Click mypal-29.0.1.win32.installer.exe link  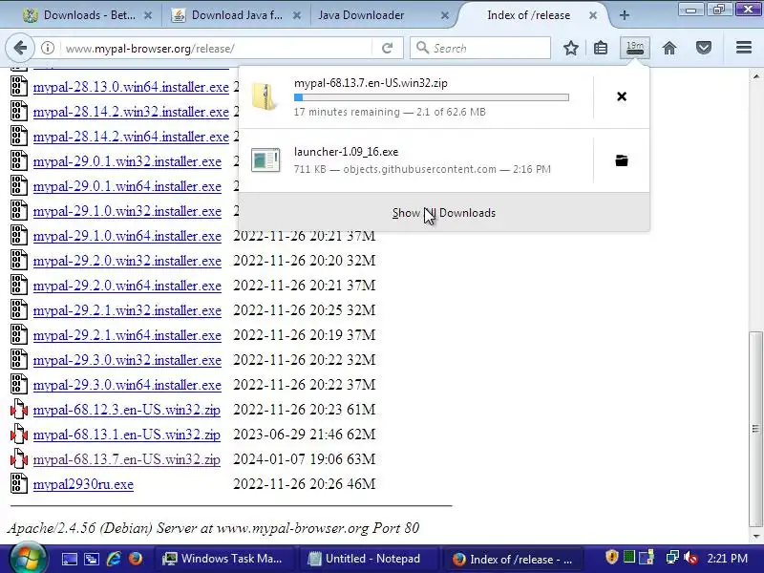coord(127,161)
